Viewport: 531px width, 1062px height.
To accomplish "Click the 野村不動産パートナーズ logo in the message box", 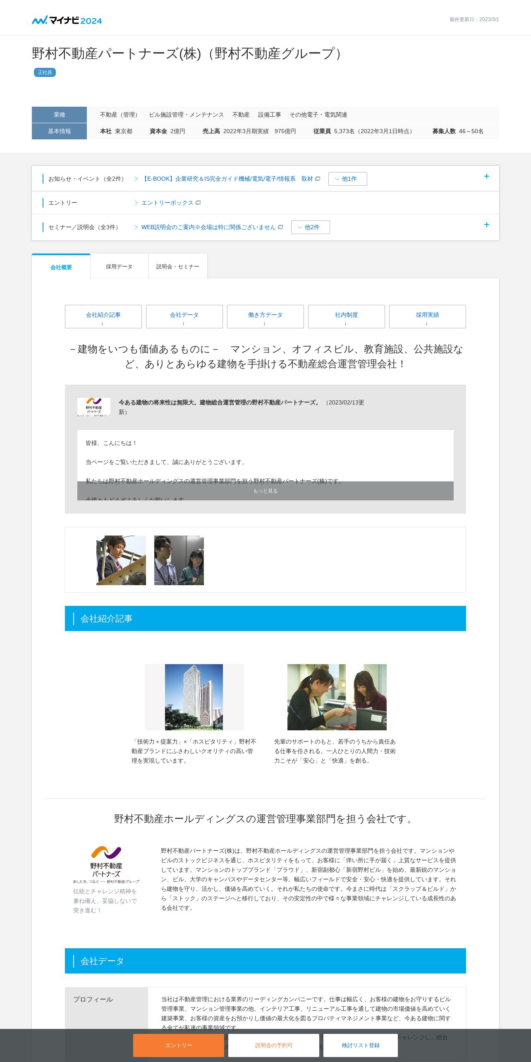I will (x=94, y=407).
